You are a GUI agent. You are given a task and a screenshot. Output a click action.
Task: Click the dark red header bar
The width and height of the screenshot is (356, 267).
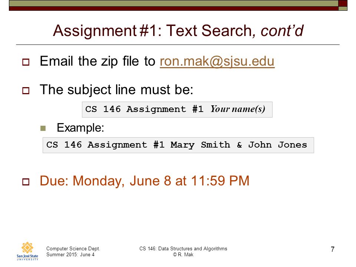pyautogui.click(x=174, y=9)
